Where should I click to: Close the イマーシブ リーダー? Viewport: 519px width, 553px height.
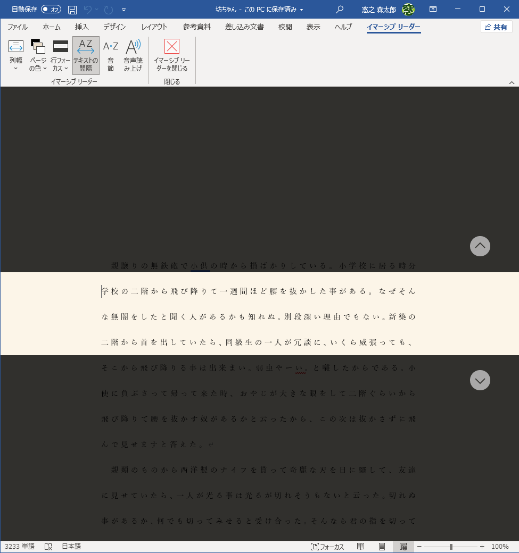[x=172, y=55]
